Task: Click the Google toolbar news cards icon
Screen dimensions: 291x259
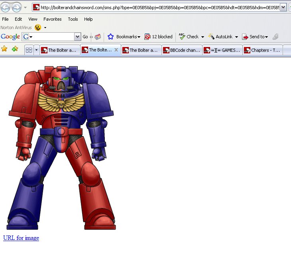Action: click(x=98, y=37)
